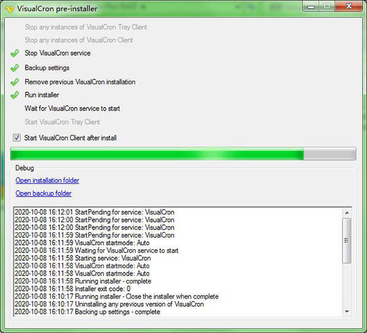Open installation folder link
367x333 pixels.
click(x=47, y=180)
